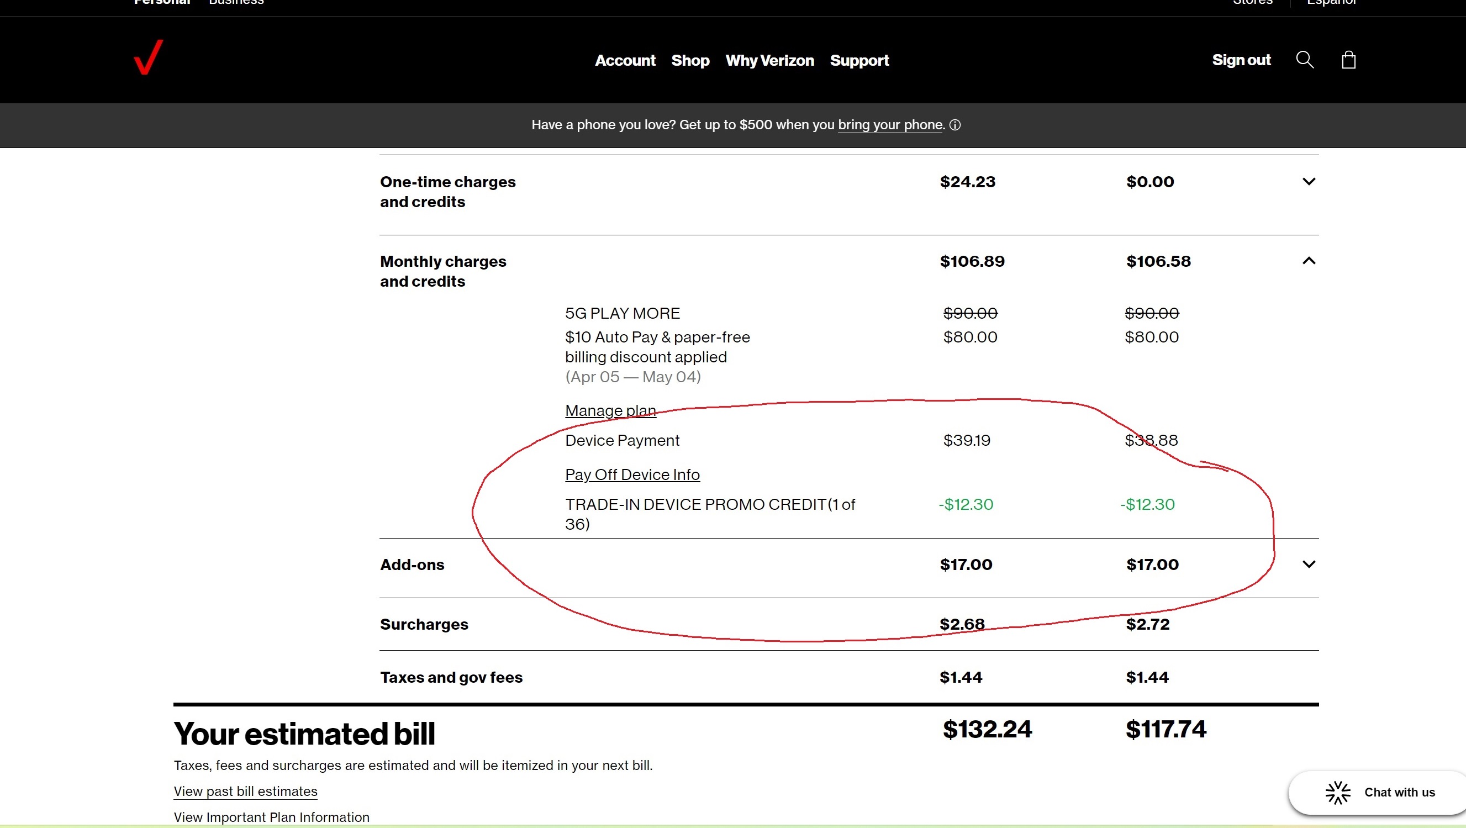
Task: Collapse the Monthly charges and credits section
Action: (x=1309, y=261)
